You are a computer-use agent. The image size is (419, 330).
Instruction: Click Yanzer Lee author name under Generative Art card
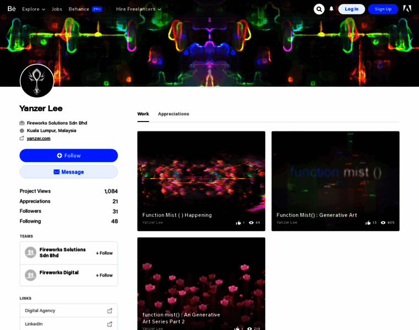[x=287, y=222]
